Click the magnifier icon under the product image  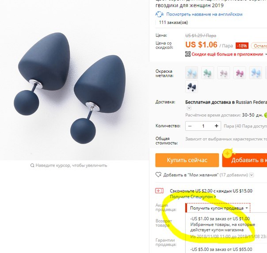[x=32, y=165]
